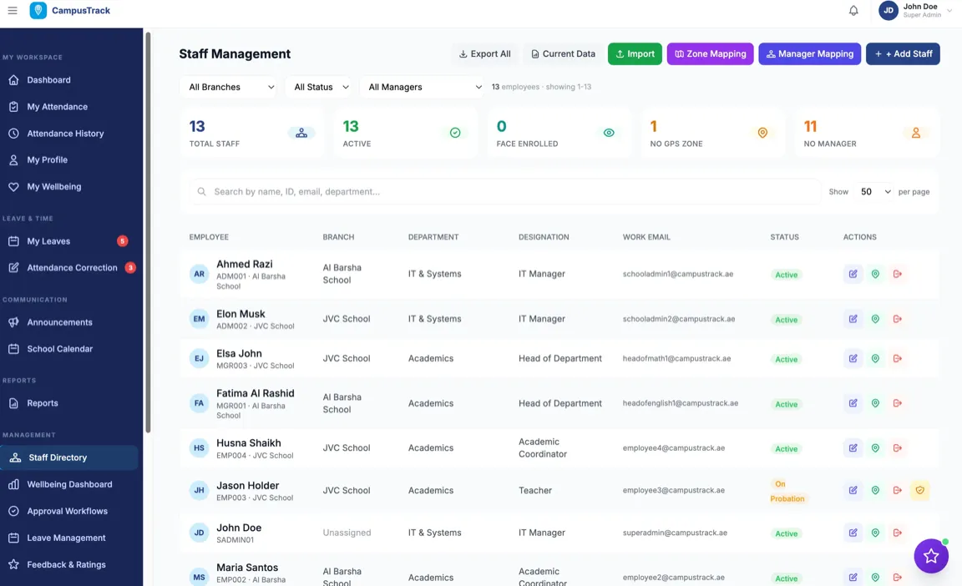Expand the All Managers filter
962x586 pixels.
(423, 87)
